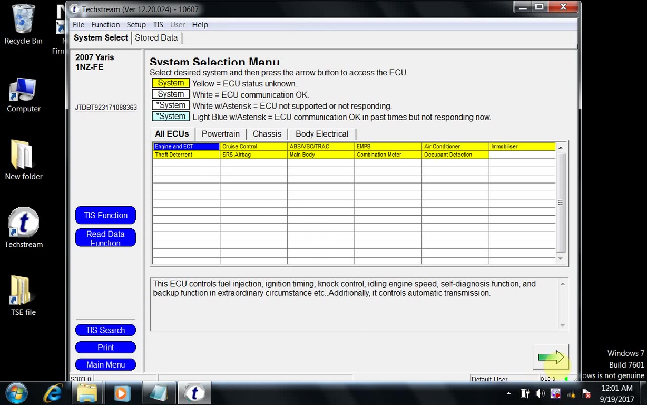647x405 pixels.
Task: Open the Recycle Bin desktop icon
Action: [x=24, y=24]
